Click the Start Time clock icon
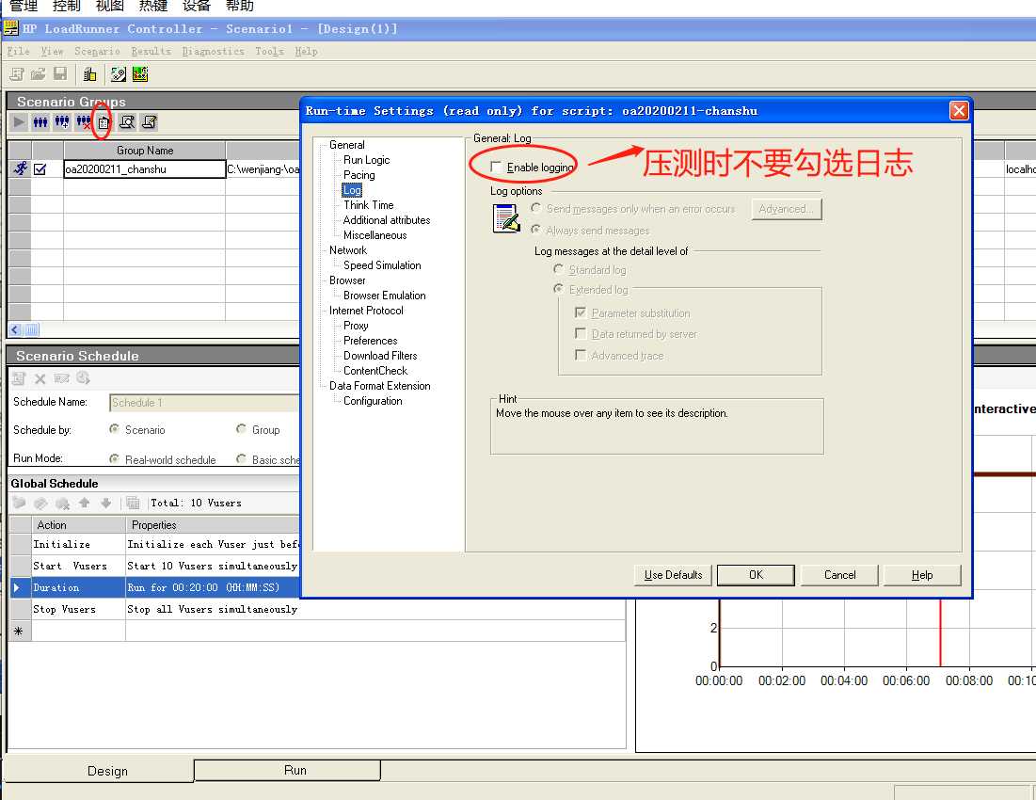 [x=83, y=377]
